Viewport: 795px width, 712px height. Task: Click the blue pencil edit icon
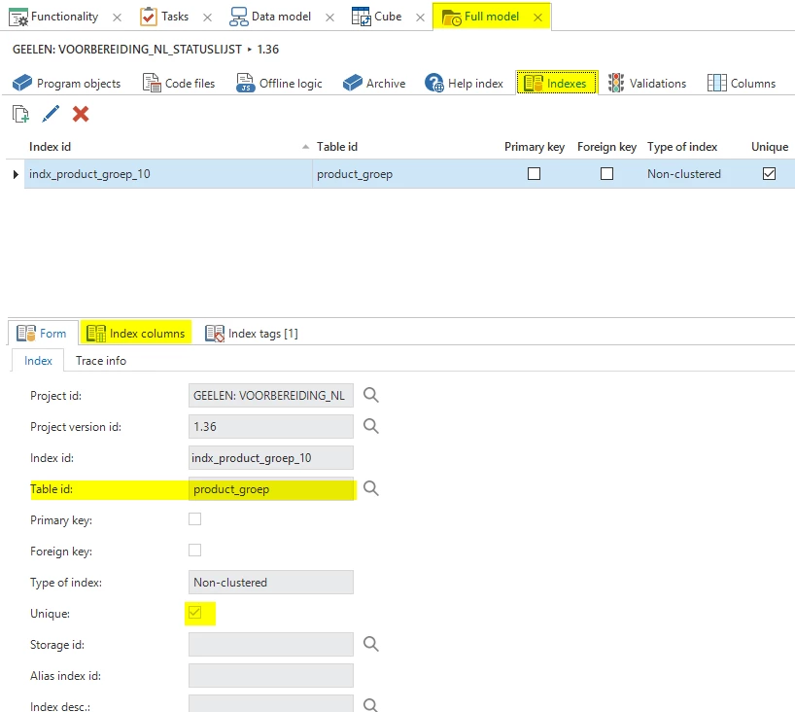coord(51,114)
